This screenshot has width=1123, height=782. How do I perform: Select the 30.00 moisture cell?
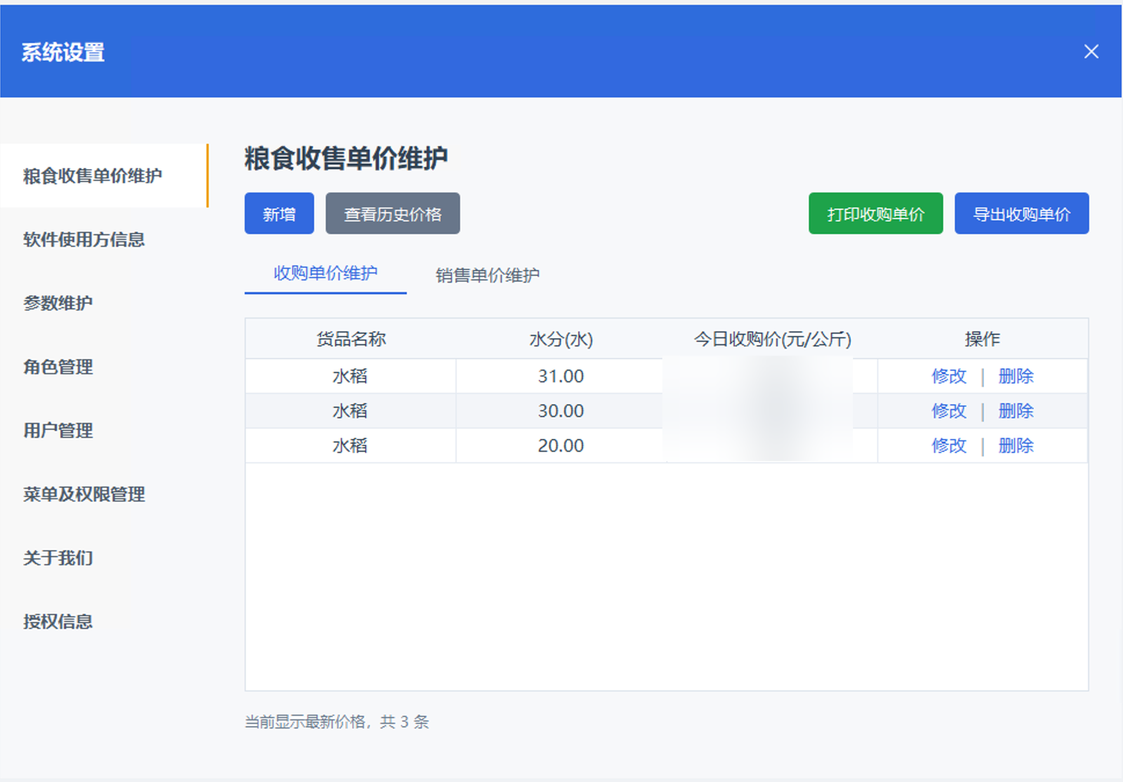[561, 411]
